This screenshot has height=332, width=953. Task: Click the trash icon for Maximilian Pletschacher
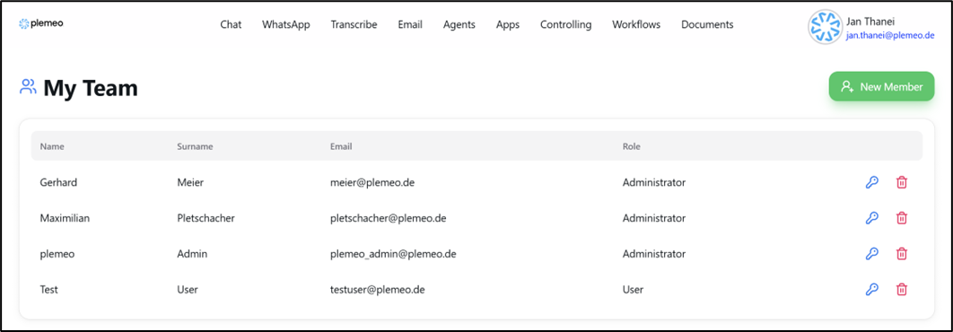[x=902, y=218]
